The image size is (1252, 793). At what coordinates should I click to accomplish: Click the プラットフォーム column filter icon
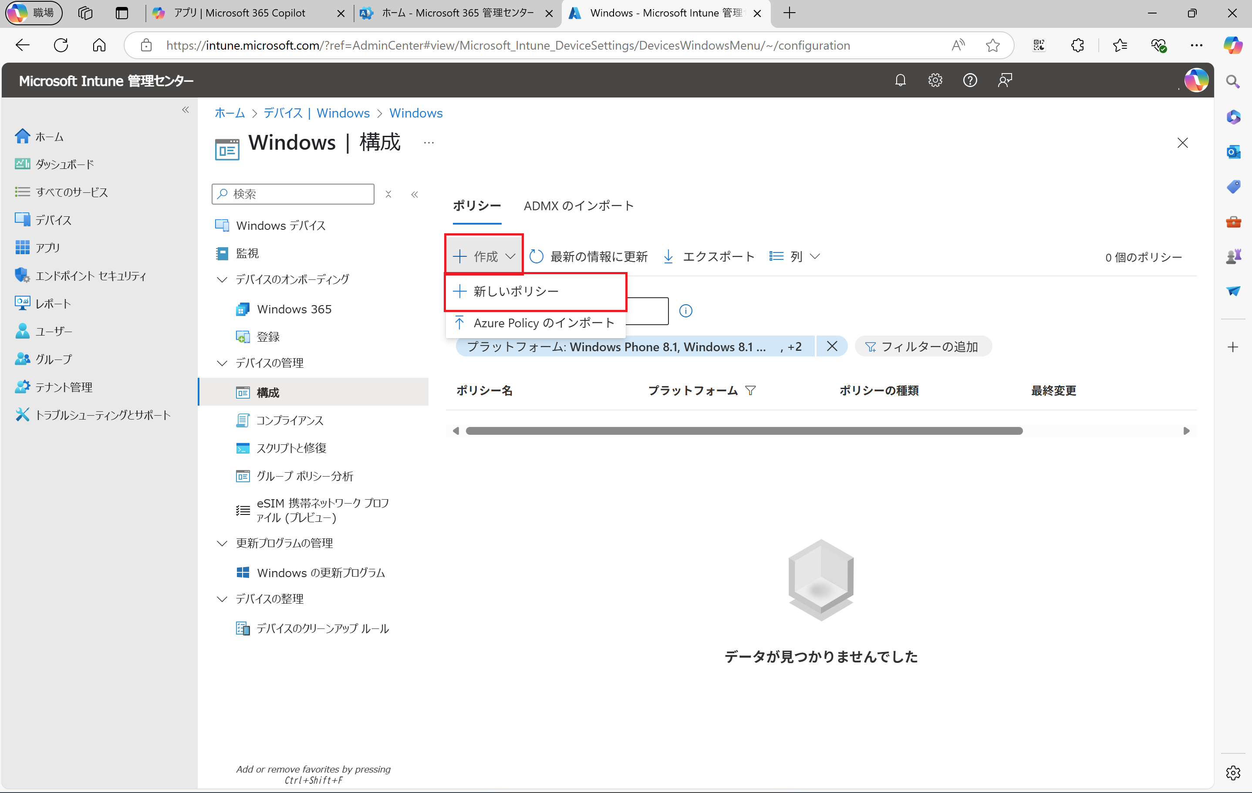tap(750, 390)
